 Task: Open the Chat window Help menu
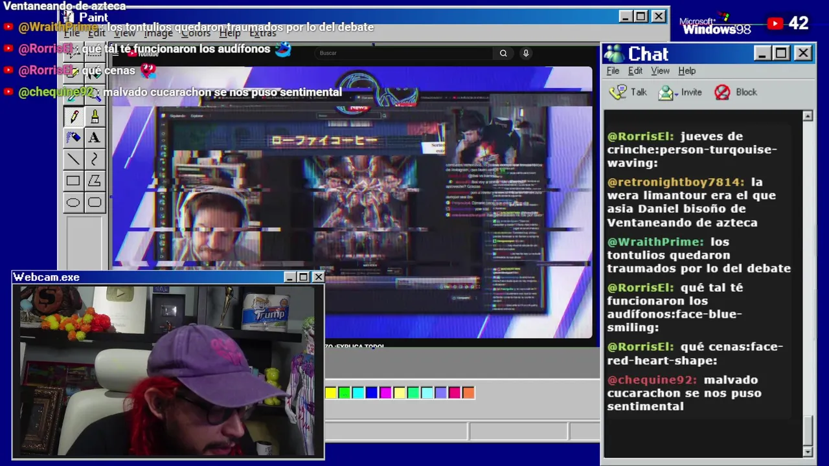click(687, 71)
